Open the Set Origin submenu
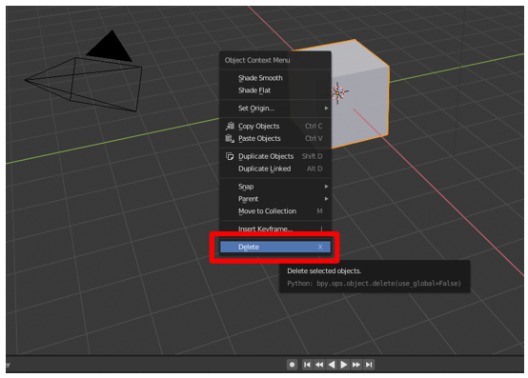 275,109
